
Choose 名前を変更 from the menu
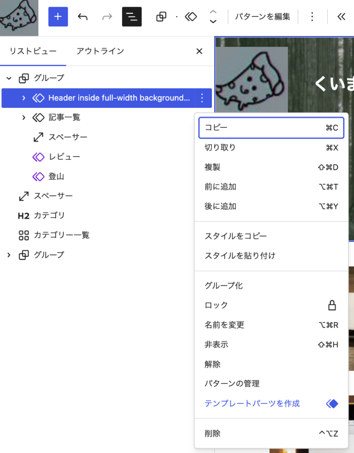[x=271, y=325]
